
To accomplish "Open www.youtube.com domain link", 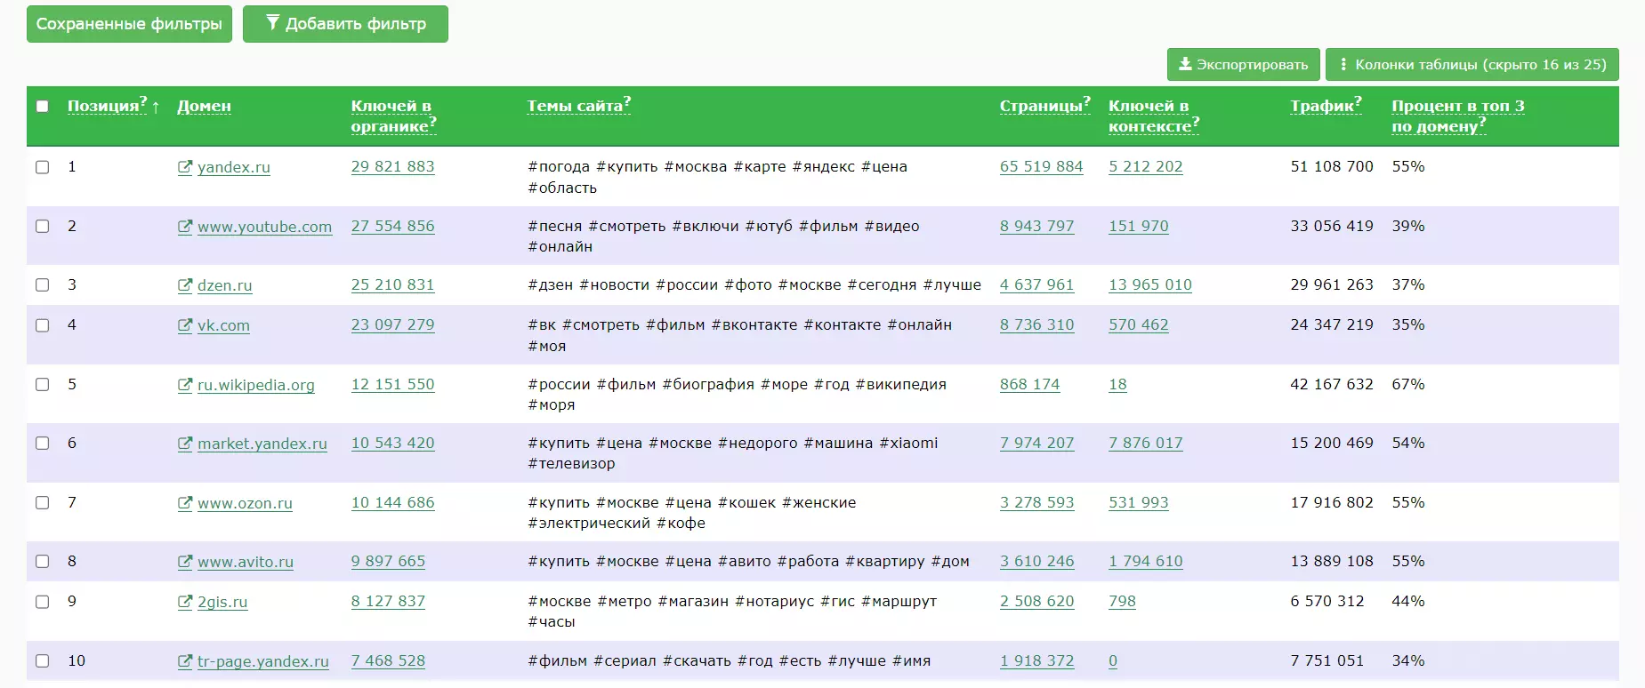I will point(264,227).
